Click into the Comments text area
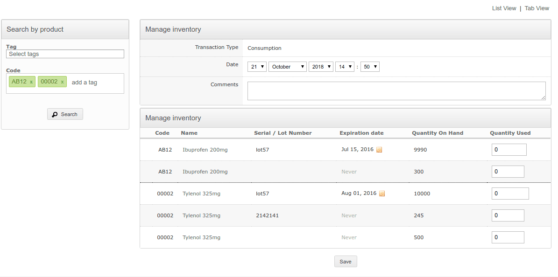This screenshot has width=558, height=277. [396, 90]
